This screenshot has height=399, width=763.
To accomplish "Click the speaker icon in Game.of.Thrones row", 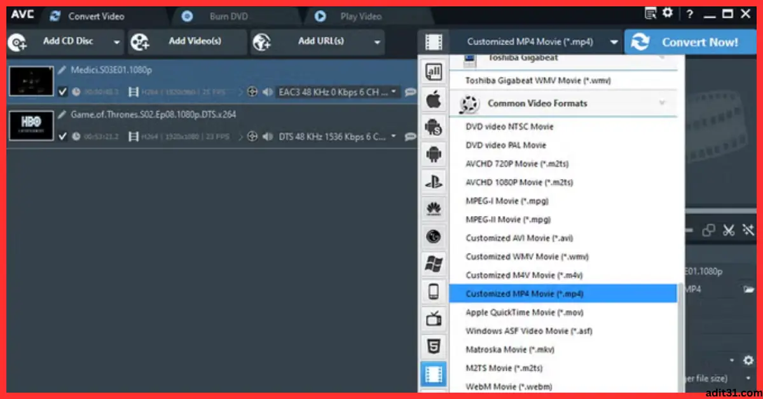I will 268,136.
